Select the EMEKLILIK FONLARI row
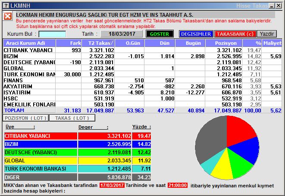Viewport: 285px width, 196px height. pos(142,104)
